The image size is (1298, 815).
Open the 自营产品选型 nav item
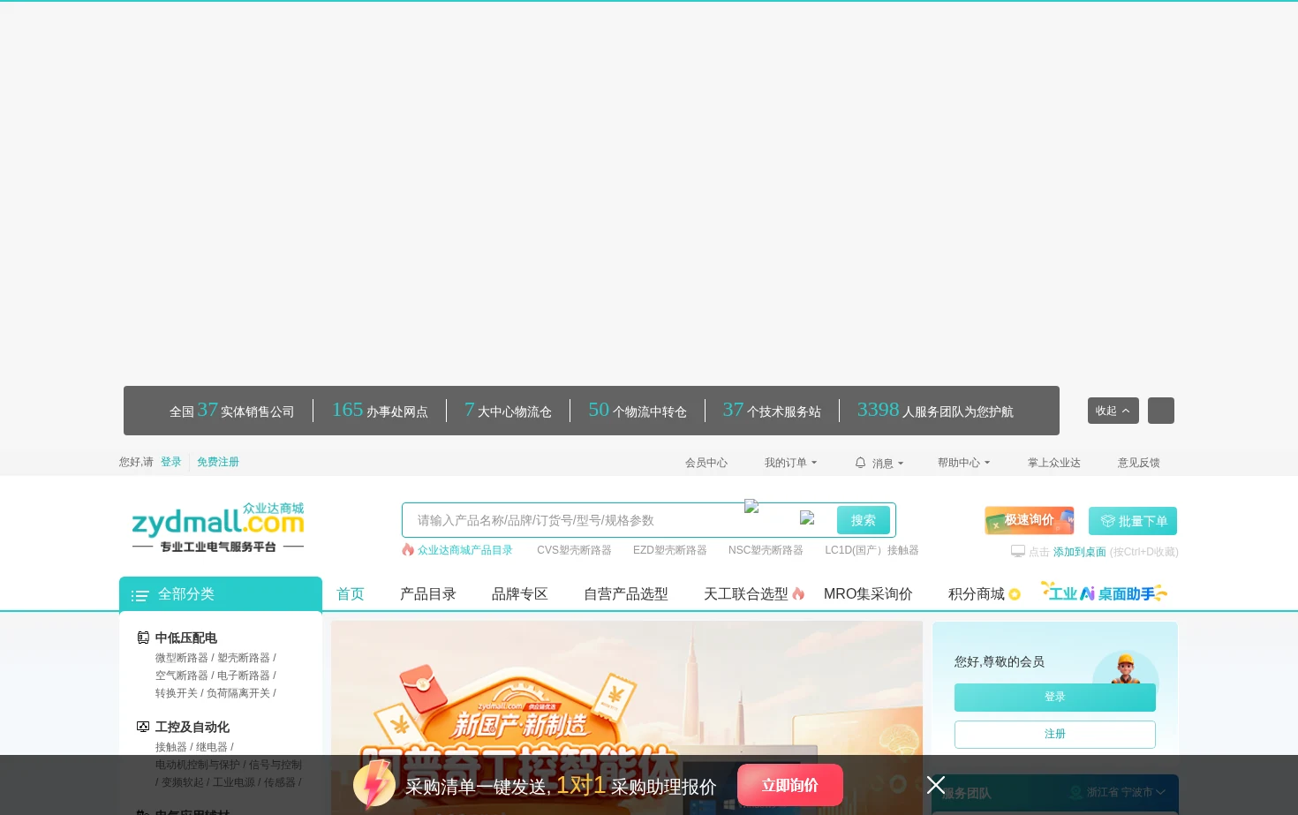click(626, 593)
